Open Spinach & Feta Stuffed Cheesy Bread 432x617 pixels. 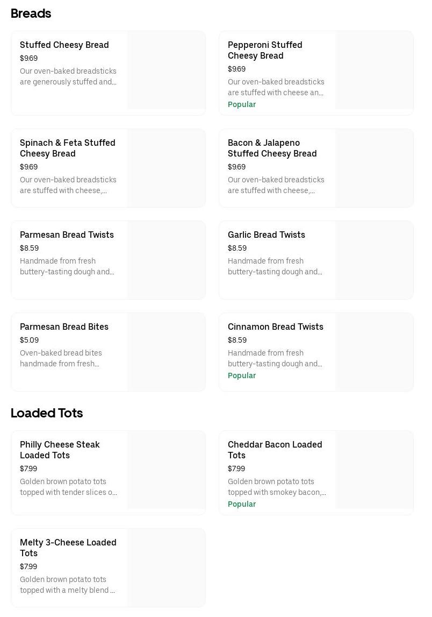(x=68, y=148)
